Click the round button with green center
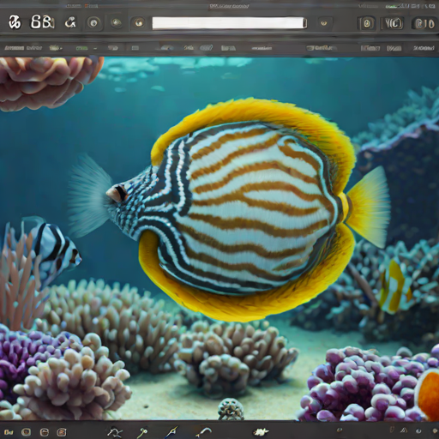439x439 pixels. [116, 22]
